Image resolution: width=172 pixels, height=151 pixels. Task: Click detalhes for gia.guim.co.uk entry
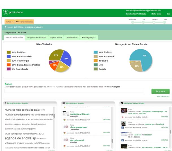(106, 146)
